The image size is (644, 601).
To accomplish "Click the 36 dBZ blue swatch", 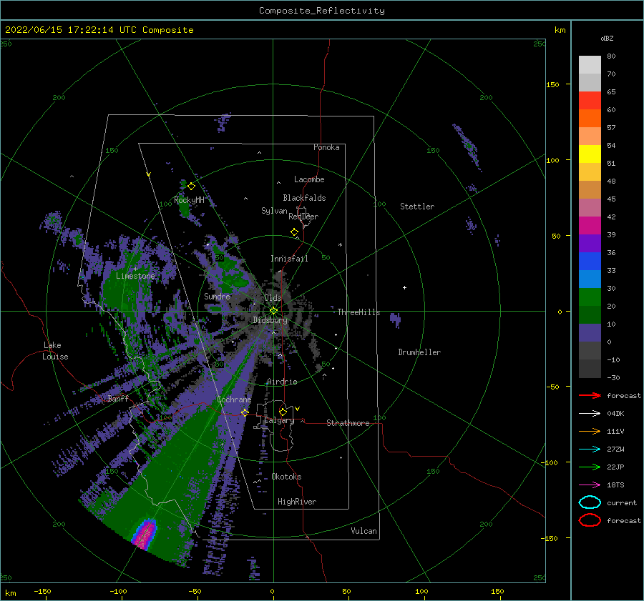I will (x=590, y=261).
